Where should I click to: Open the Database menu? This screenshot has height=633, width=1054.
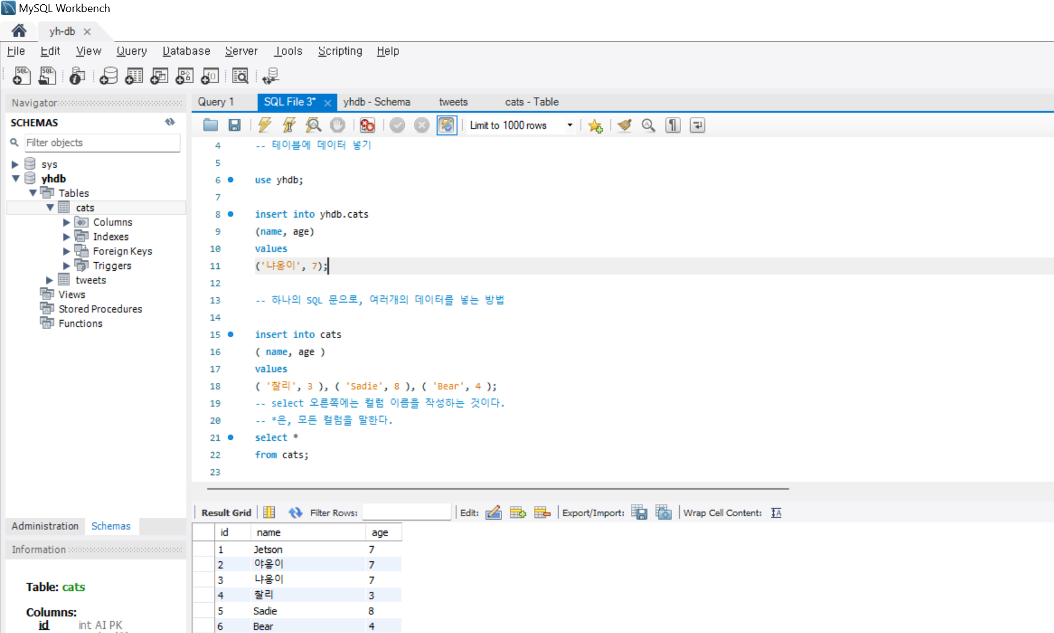click(186, 51)
